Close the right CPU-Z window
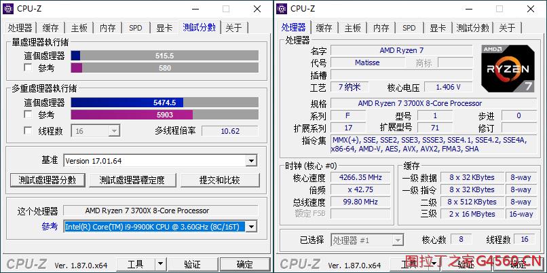The width and height of the screenshot is (547, 273). (531, 9)
